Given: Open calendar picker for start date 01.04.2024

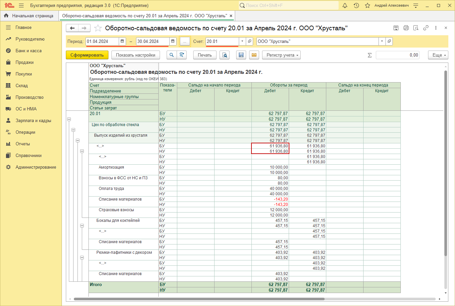Looking at the screenshot, I should click(122, 41).
